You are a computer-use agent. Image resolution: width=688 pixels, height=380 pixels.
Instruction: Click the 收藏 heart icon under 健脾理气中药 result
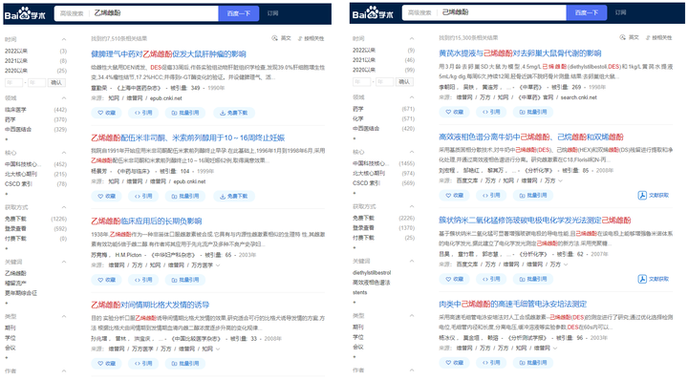[101, 113]
